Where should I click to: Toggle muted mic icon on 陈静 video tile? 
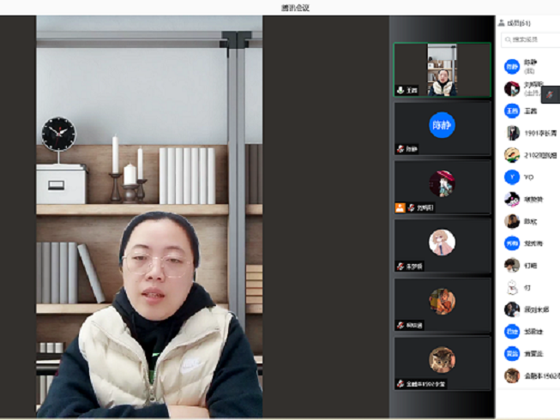pos(400,149)
